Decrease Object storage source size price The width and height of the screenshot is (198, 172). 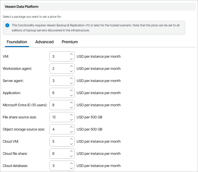point(71,132)
